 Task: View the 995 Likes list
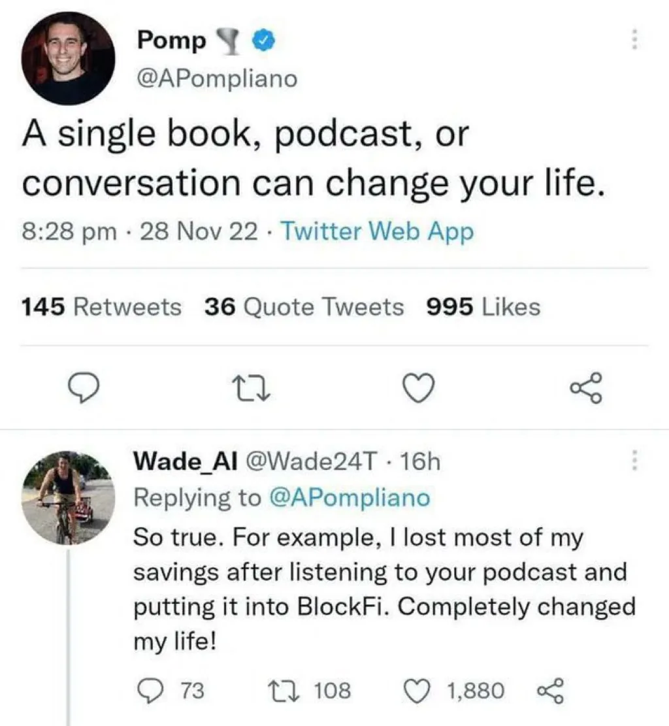click(x=483, y=306)
